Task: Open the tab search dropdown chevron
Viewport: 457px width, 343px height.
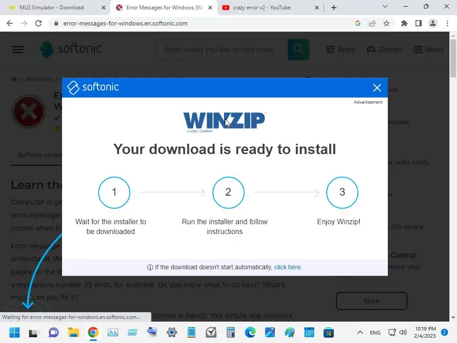Action: click(x=385, y=6)
